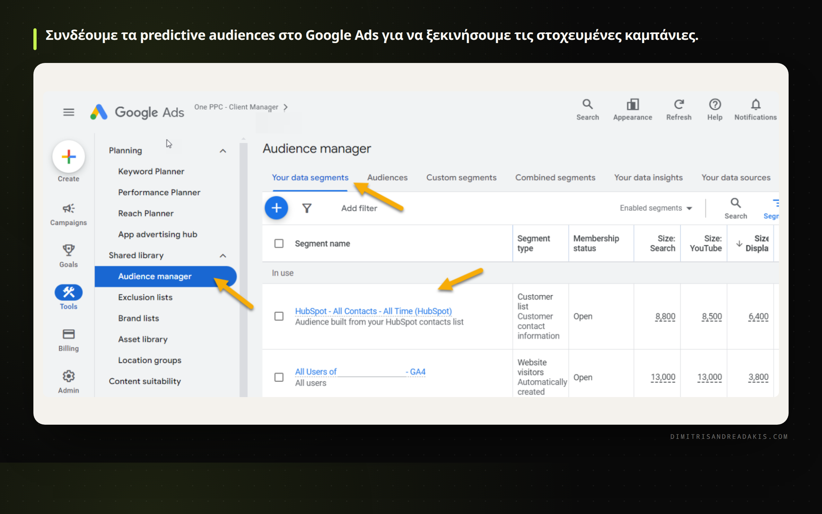The image size is (822, 514).
Task: Switch to Your data segments tab
Action: tap(310, 177)
